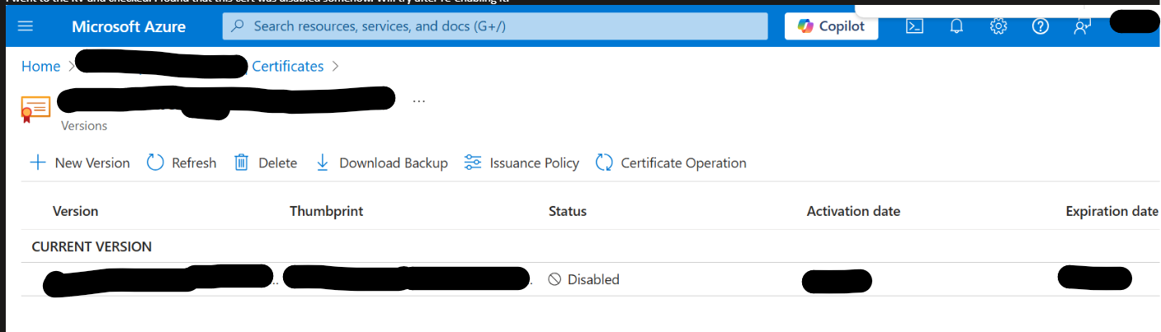Select the CURRENT VERSION group label
This screenshot has height=332, width=1161.
coord(92,247)
